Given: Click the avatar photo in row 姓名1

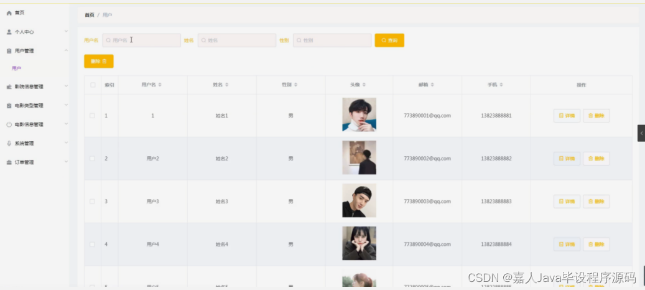Looking at the screenshot, I should 359,115.
